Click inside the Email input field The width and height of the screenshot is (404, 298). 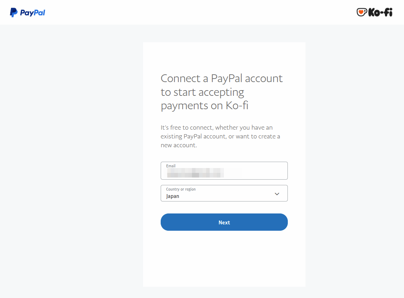pyautogui.click(x=224, y=173)
